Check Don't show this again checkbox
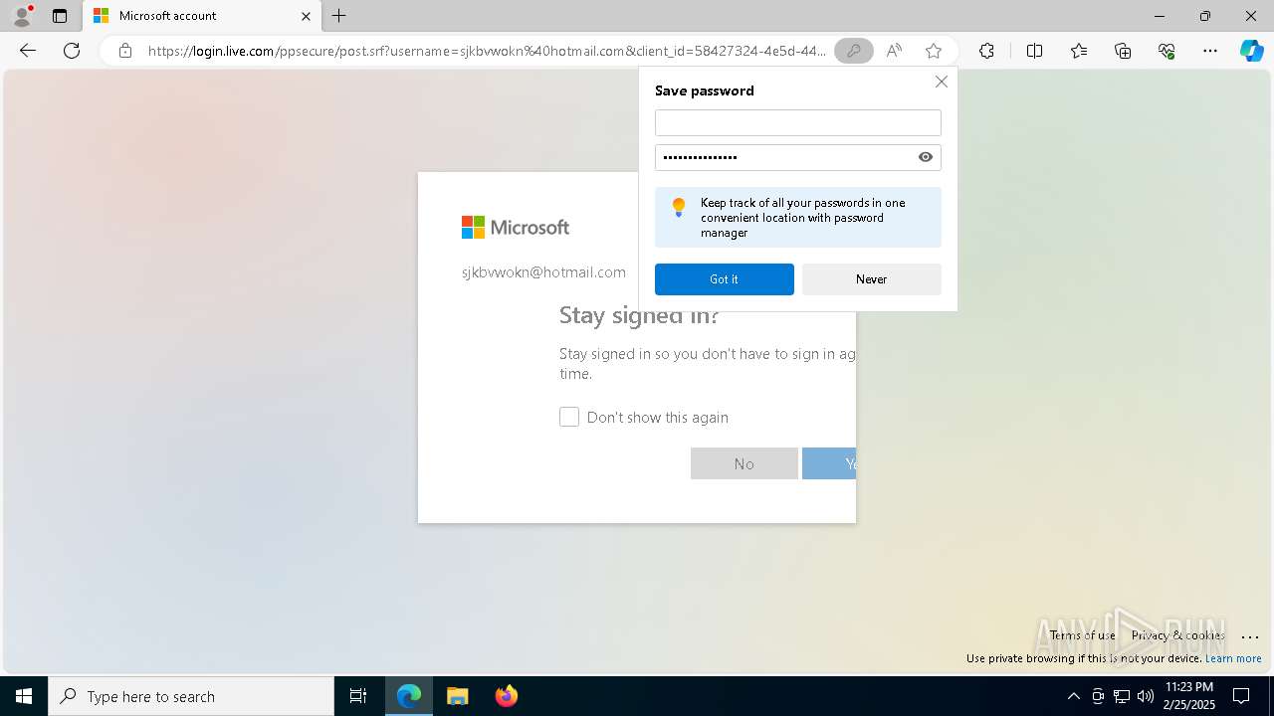The width and height of the screenshot is (1274, 716). [569, 417]
